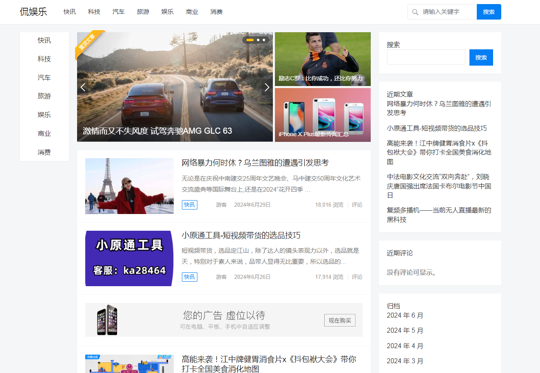Open archive 2024 年 5 月
The height and width of the screenshot is (373, 540).
click(405, 331)
